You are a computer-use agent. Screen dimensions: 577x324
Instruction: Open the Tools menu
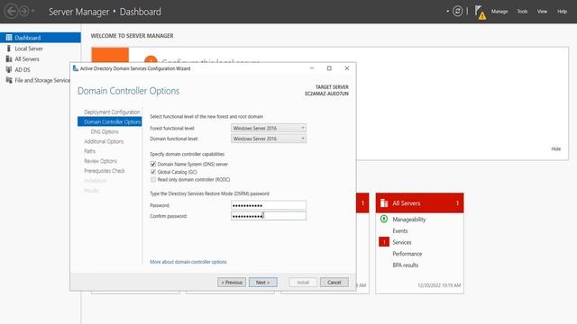(x=522, y=12)
